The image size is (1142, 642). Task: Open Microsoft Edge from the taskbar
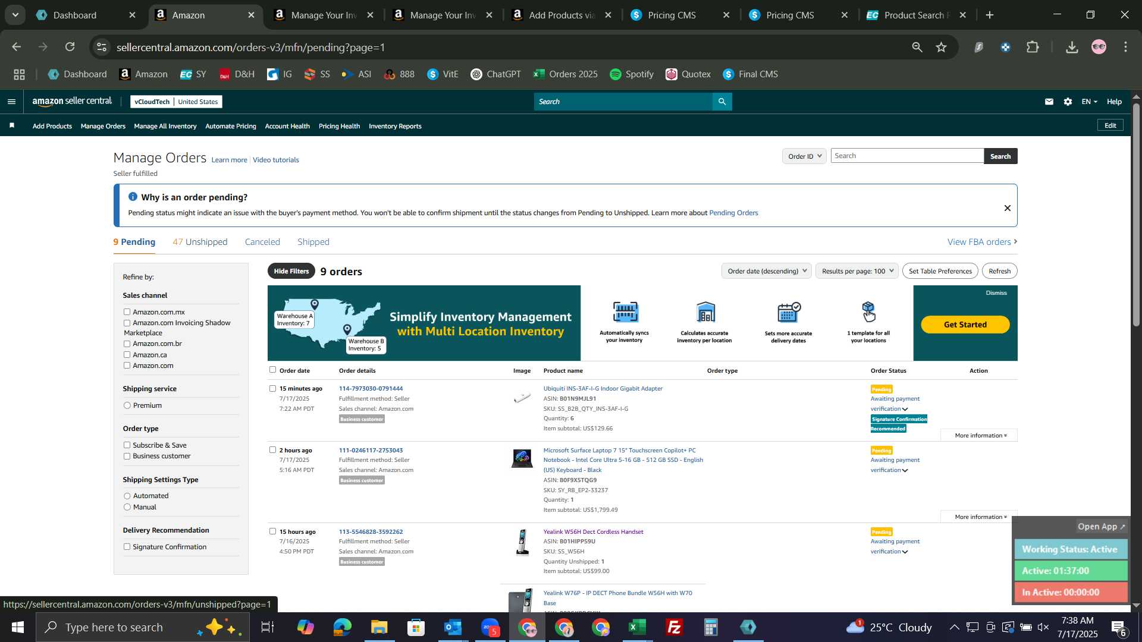343,627
